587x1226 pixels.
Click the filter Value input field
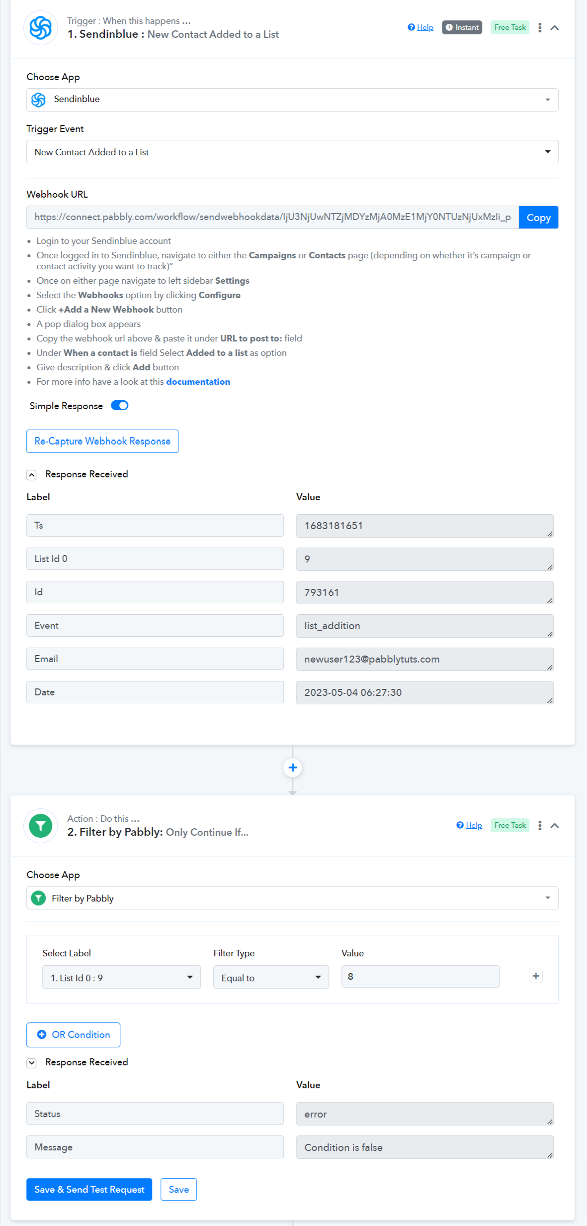click(x=420, y=977)
